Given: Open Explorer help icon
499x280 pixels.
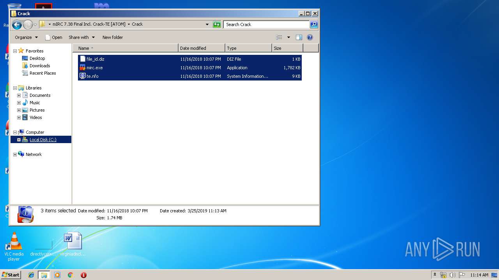Looking at the screenshot, I should click(310, 37).
